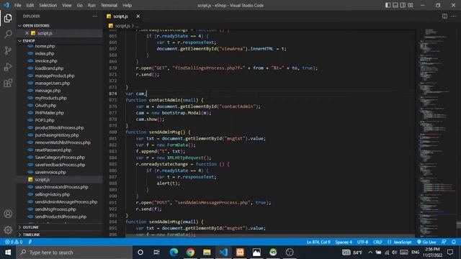The image size is (461, 259).
Task: Place cursor on line 874 var cam
Action: (135, 94)
